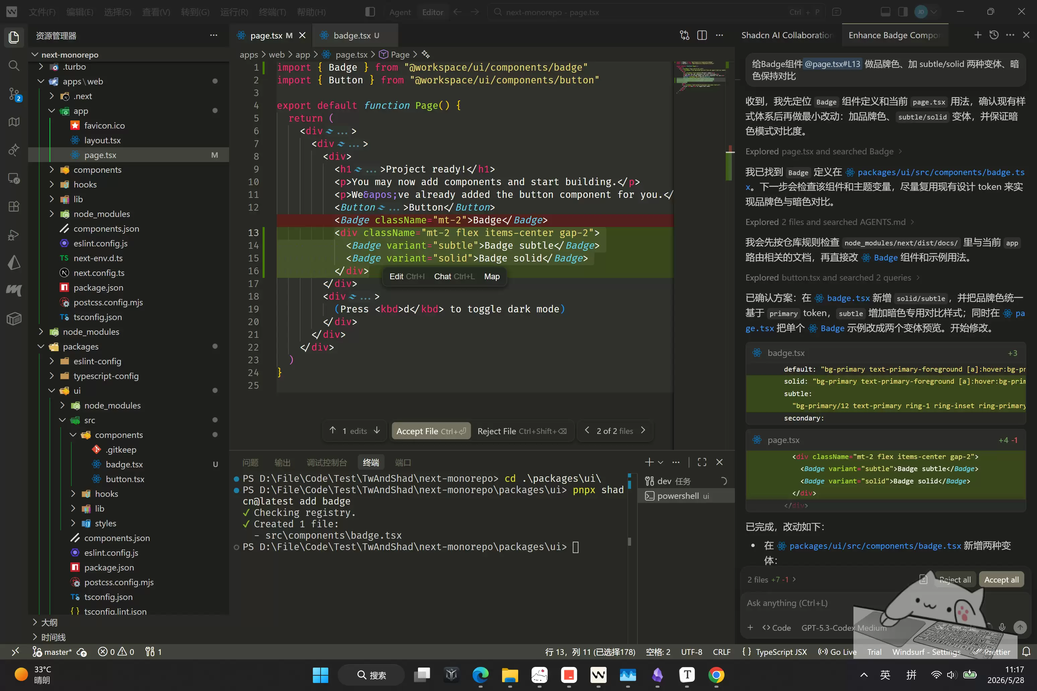Maximize the terminal panel size

(702, 462)
